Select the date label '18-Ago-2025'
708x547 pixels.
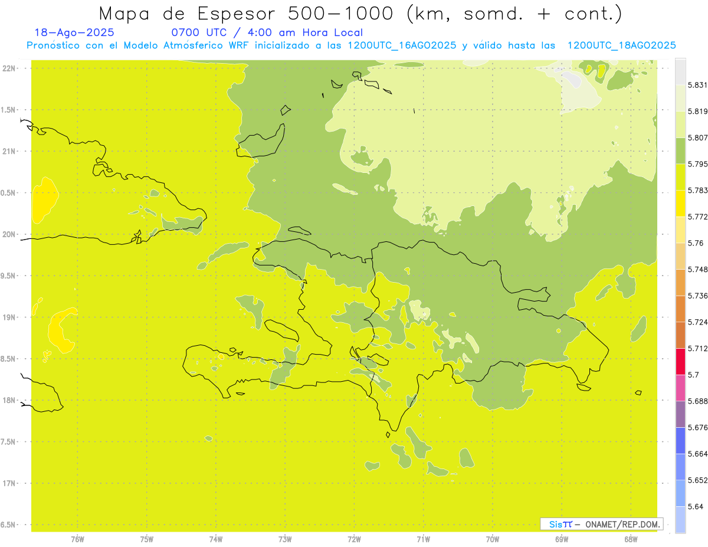tap(74, 32)
